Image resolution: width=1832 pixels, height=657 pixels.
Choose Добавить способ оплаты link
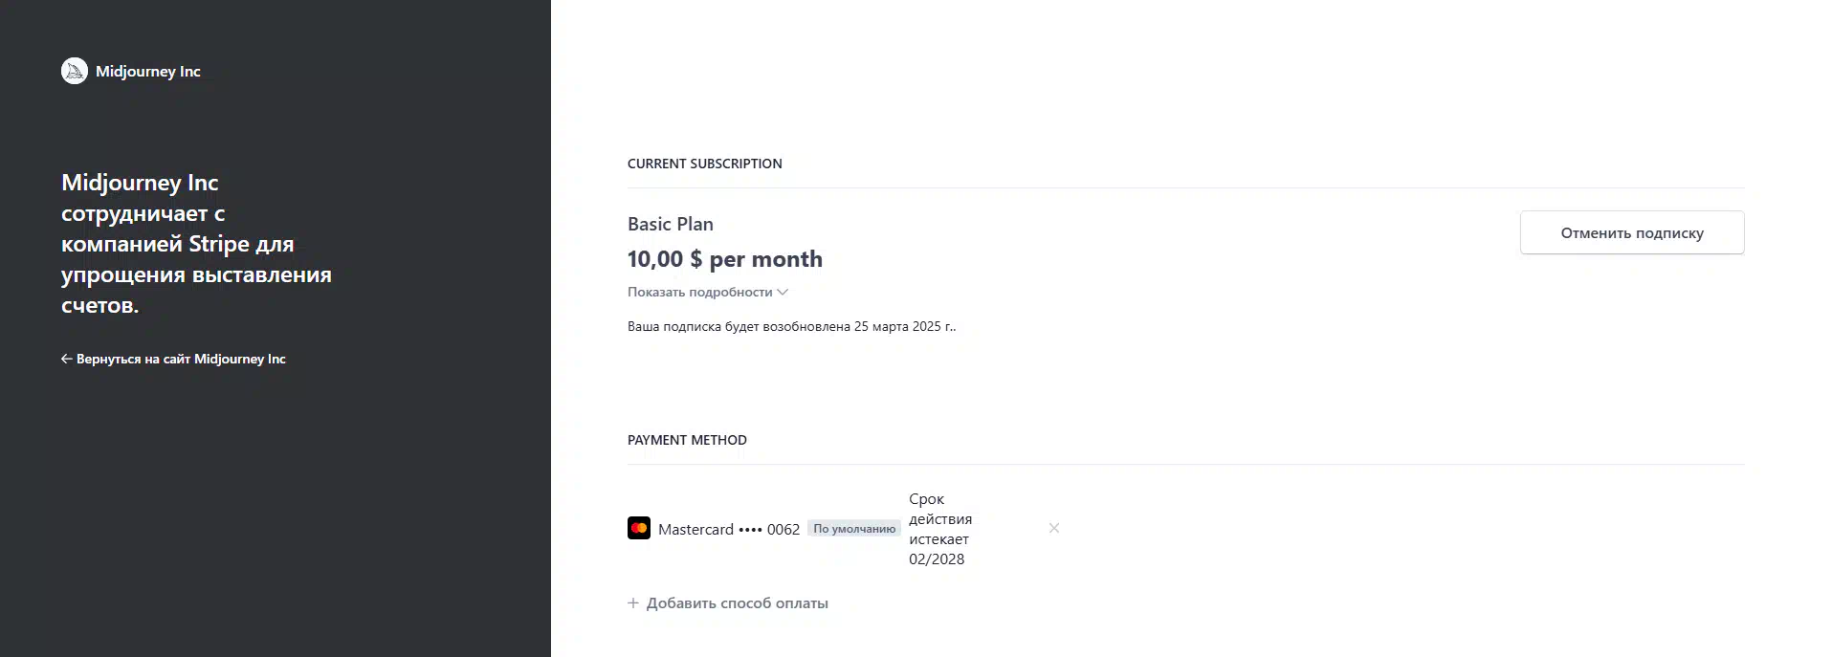point(728,602)
